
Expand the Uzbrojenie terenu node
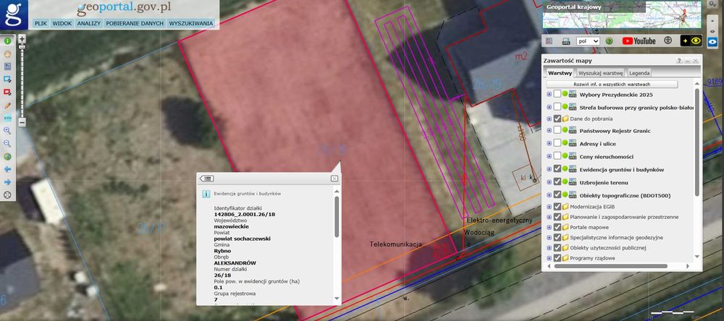pyautogui.click(x=549, y=182)
